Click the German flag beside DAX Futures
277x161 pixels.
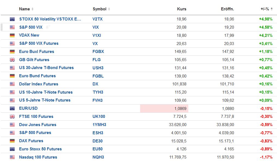(12, 141)
